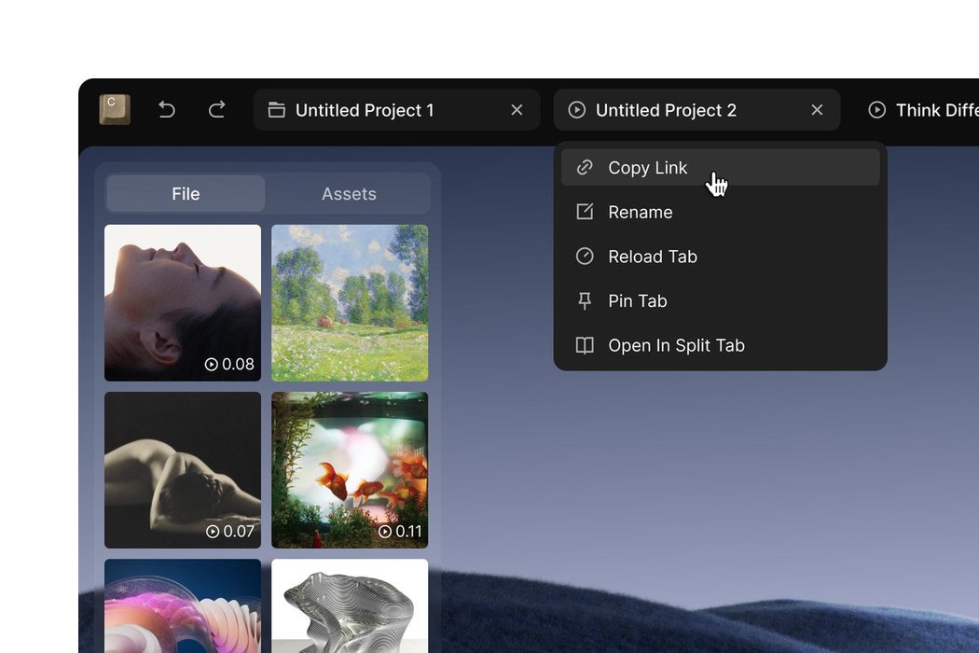
Task: Click the reload icon beside Reload Tab
Action: click(x=585, y=257)
